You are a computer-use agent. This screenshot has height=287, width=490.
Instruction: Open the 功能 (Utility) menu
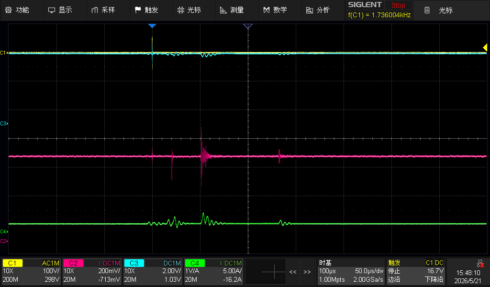coord(17,11)
